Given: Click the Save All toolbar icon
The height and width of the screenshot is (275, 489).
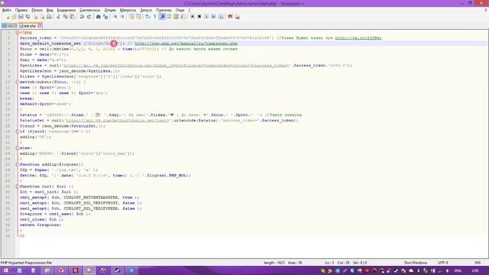Looking at the screenshot, I should coord(28,17).
